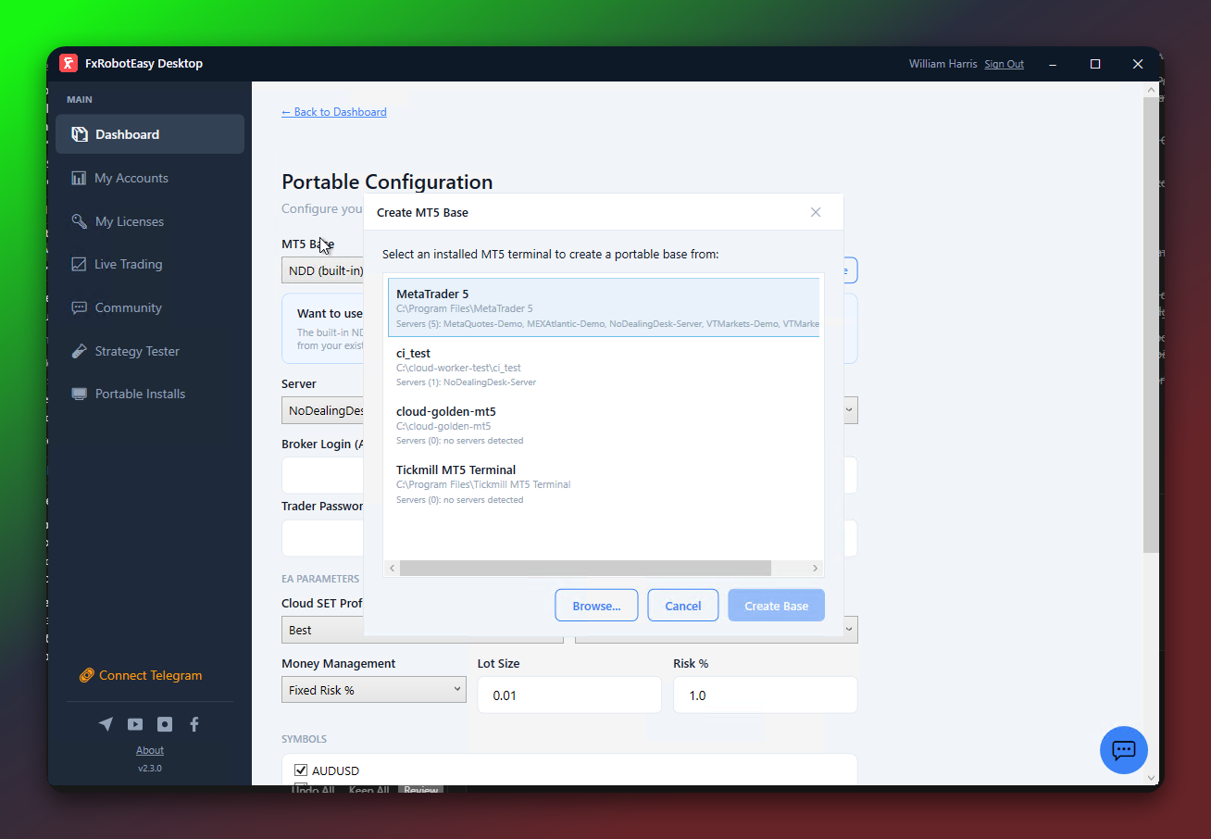Open the Facebook social icon
The image size is (1211, 839).
point(194,724)
